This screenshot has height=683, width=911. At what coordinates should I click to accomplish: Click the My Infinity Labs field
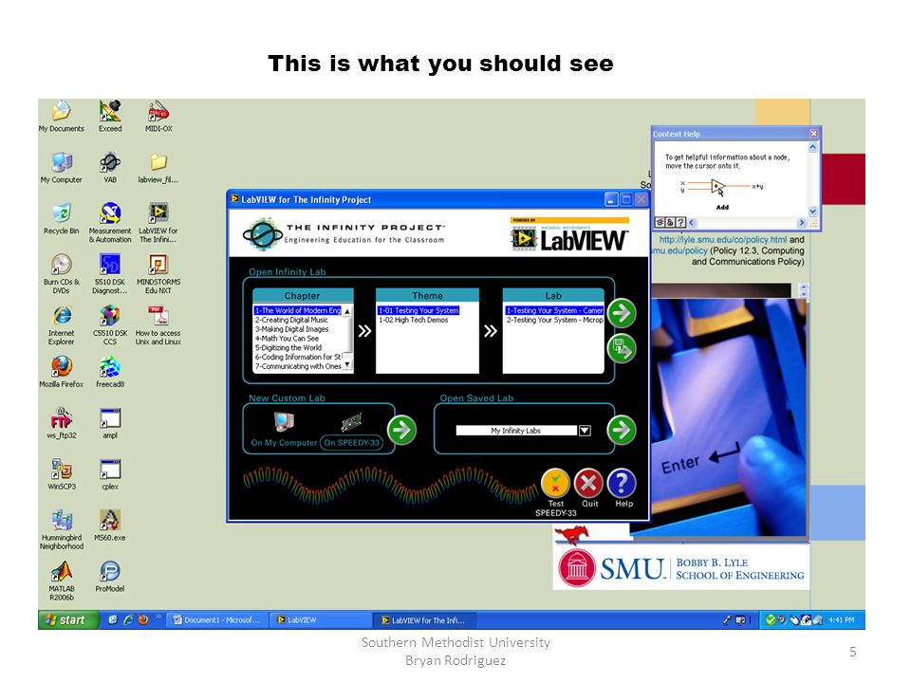coord(516,431)
